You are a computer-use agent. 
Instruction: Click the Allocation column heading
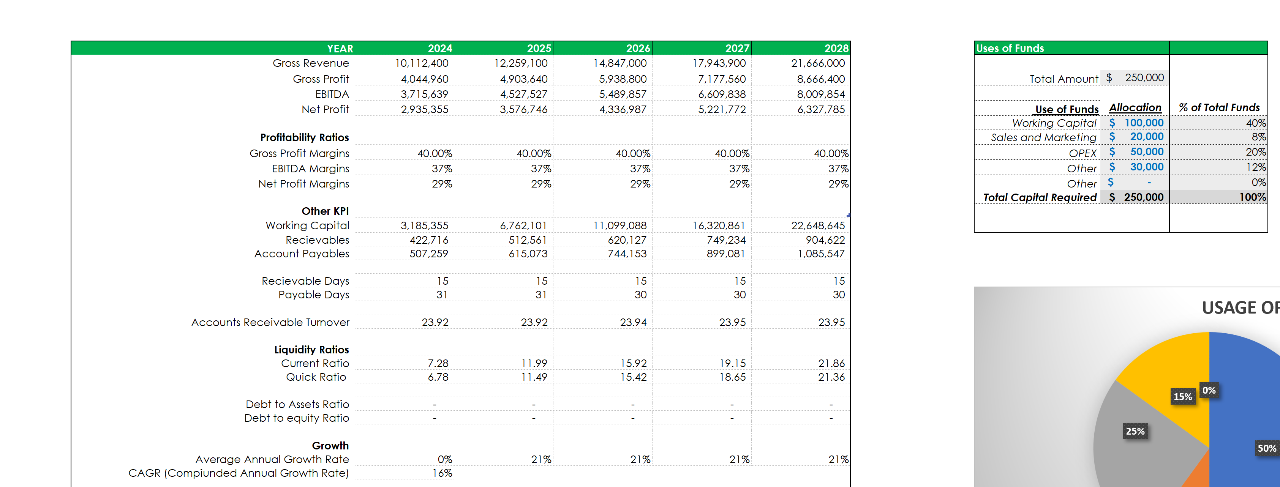click(x=1135, y=108)
